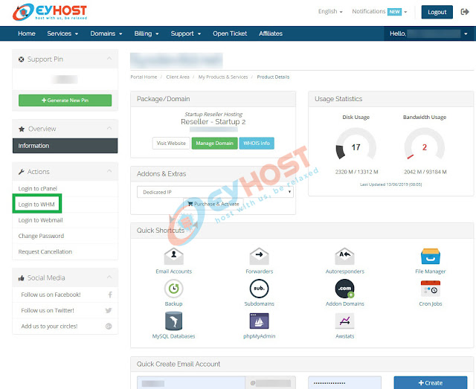Image resolution: width=476 pixels, height=389 pixels.
Task: Click Login to WHM link
Action: tap(36, 205)
